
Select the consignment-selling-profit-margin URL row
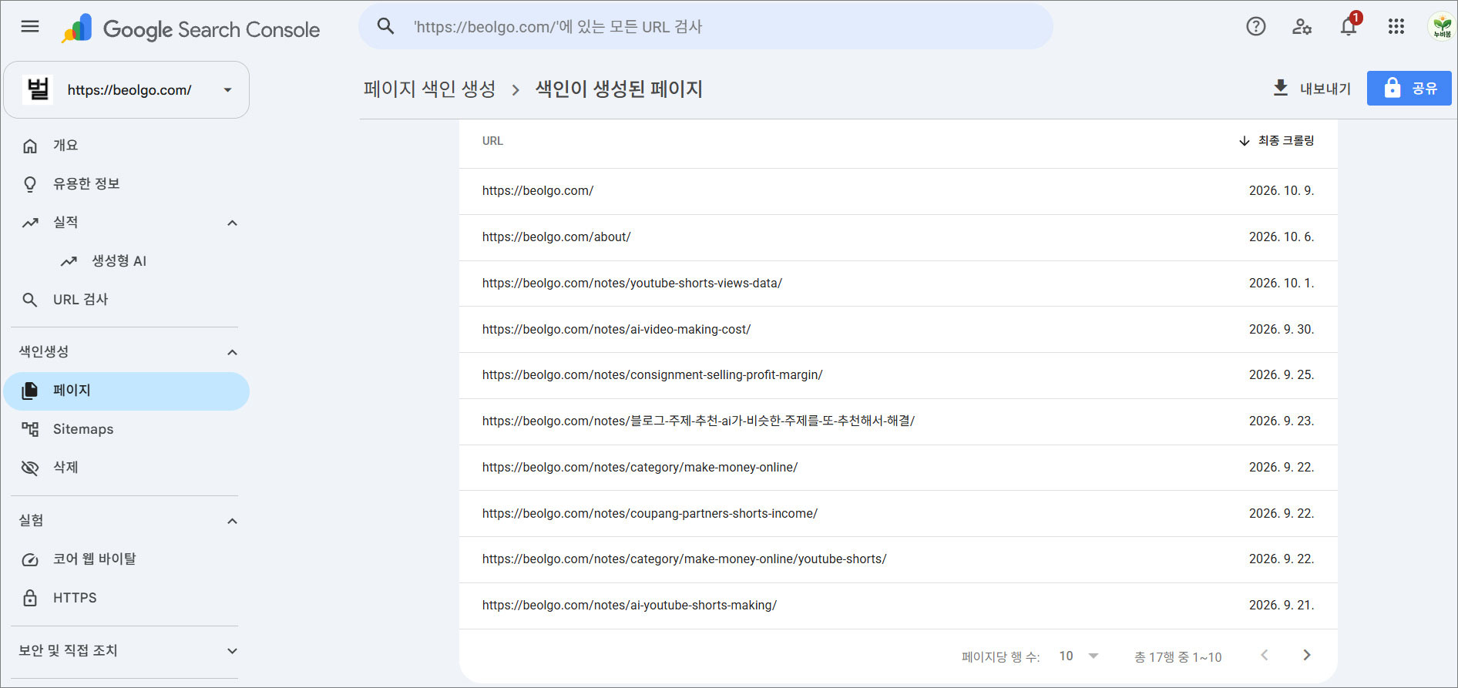898,375
